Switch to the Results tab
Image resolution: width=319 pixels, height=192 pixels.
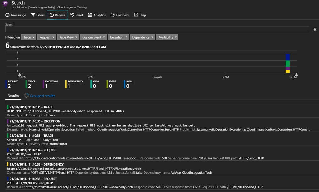pos(13,96)
